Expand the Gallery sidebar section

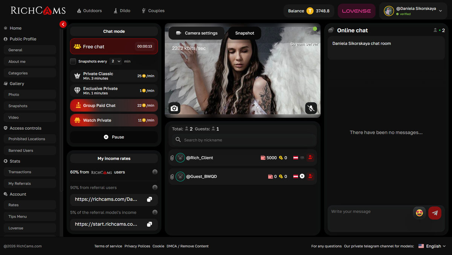click(x=14, y=83)
